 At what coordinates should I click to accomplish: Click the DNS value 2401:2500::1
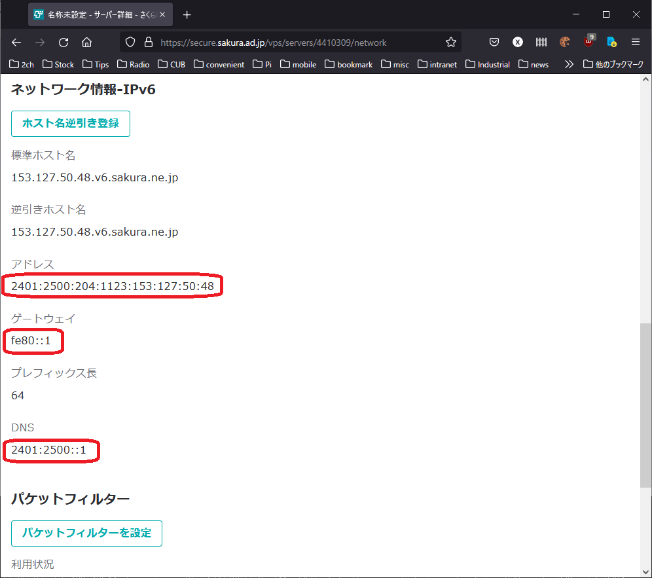click(x=48, y=450)
